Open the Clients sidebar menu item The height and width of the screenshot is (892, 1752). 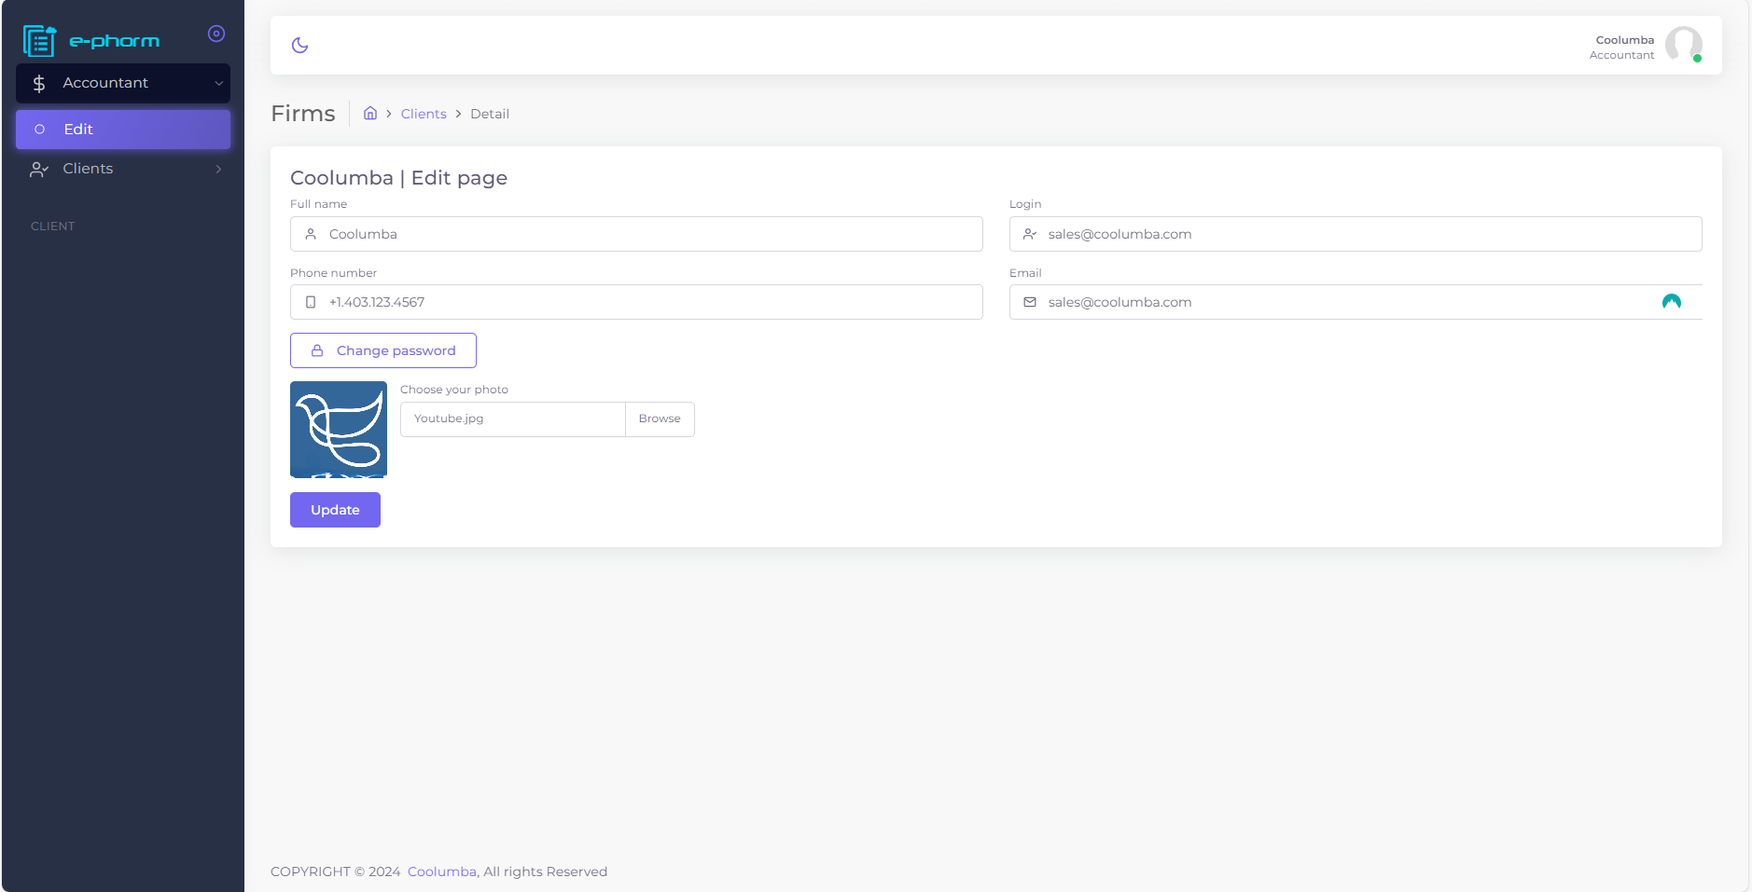pos(89,169)
